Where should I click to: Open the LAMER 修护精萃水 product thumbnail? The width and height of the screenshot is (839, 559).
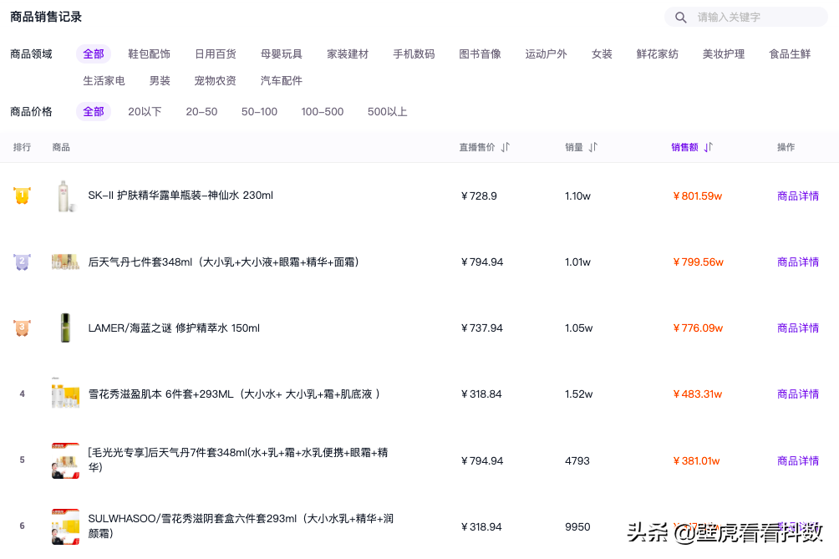[65, 328]
